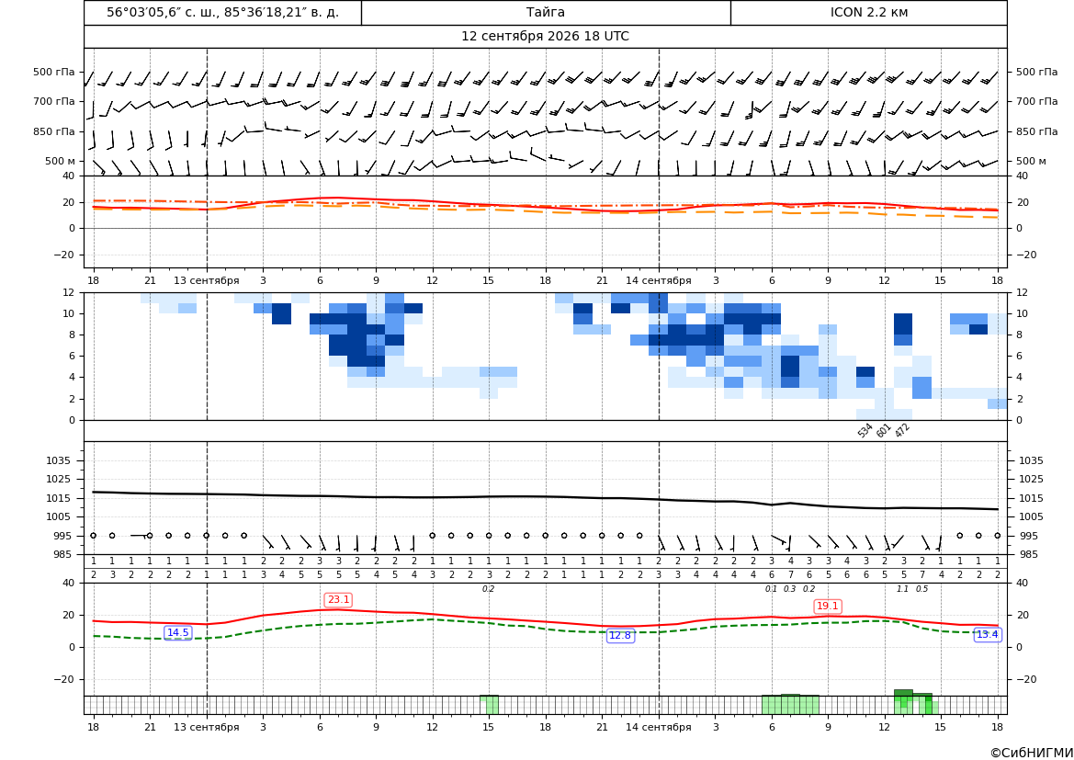Click the right 850 гПа wind level label
Viewport: 1074px width, 760px height.
(1037, 131)
